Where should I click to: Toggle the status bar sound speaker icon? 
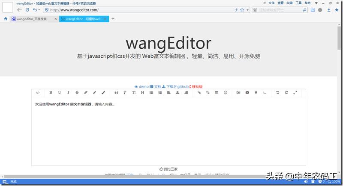tap(306, 181)
